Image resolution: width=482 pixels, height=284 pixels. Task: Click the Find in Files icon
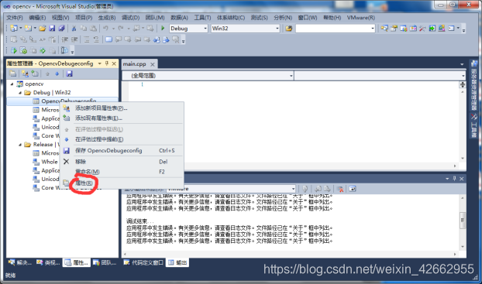pos(288,29)
